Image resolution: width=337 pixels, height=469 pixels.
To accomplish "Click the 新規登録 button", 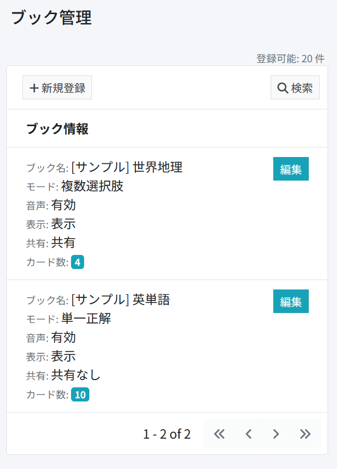I will pos(57,87).
